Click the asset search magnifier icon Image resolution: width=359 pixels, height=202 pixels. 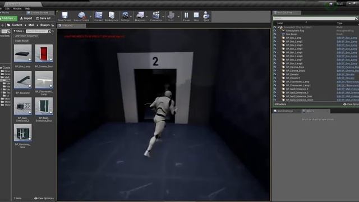(49, 31)
